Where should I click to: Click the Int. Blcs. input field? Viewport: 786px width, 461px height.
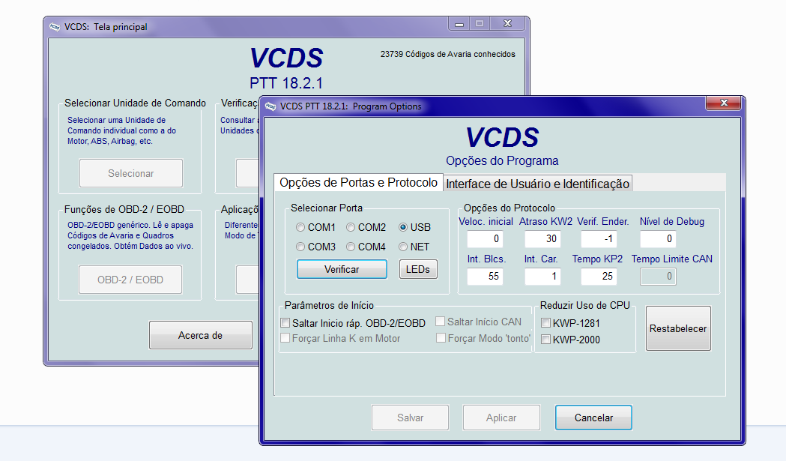click(485, 277)
